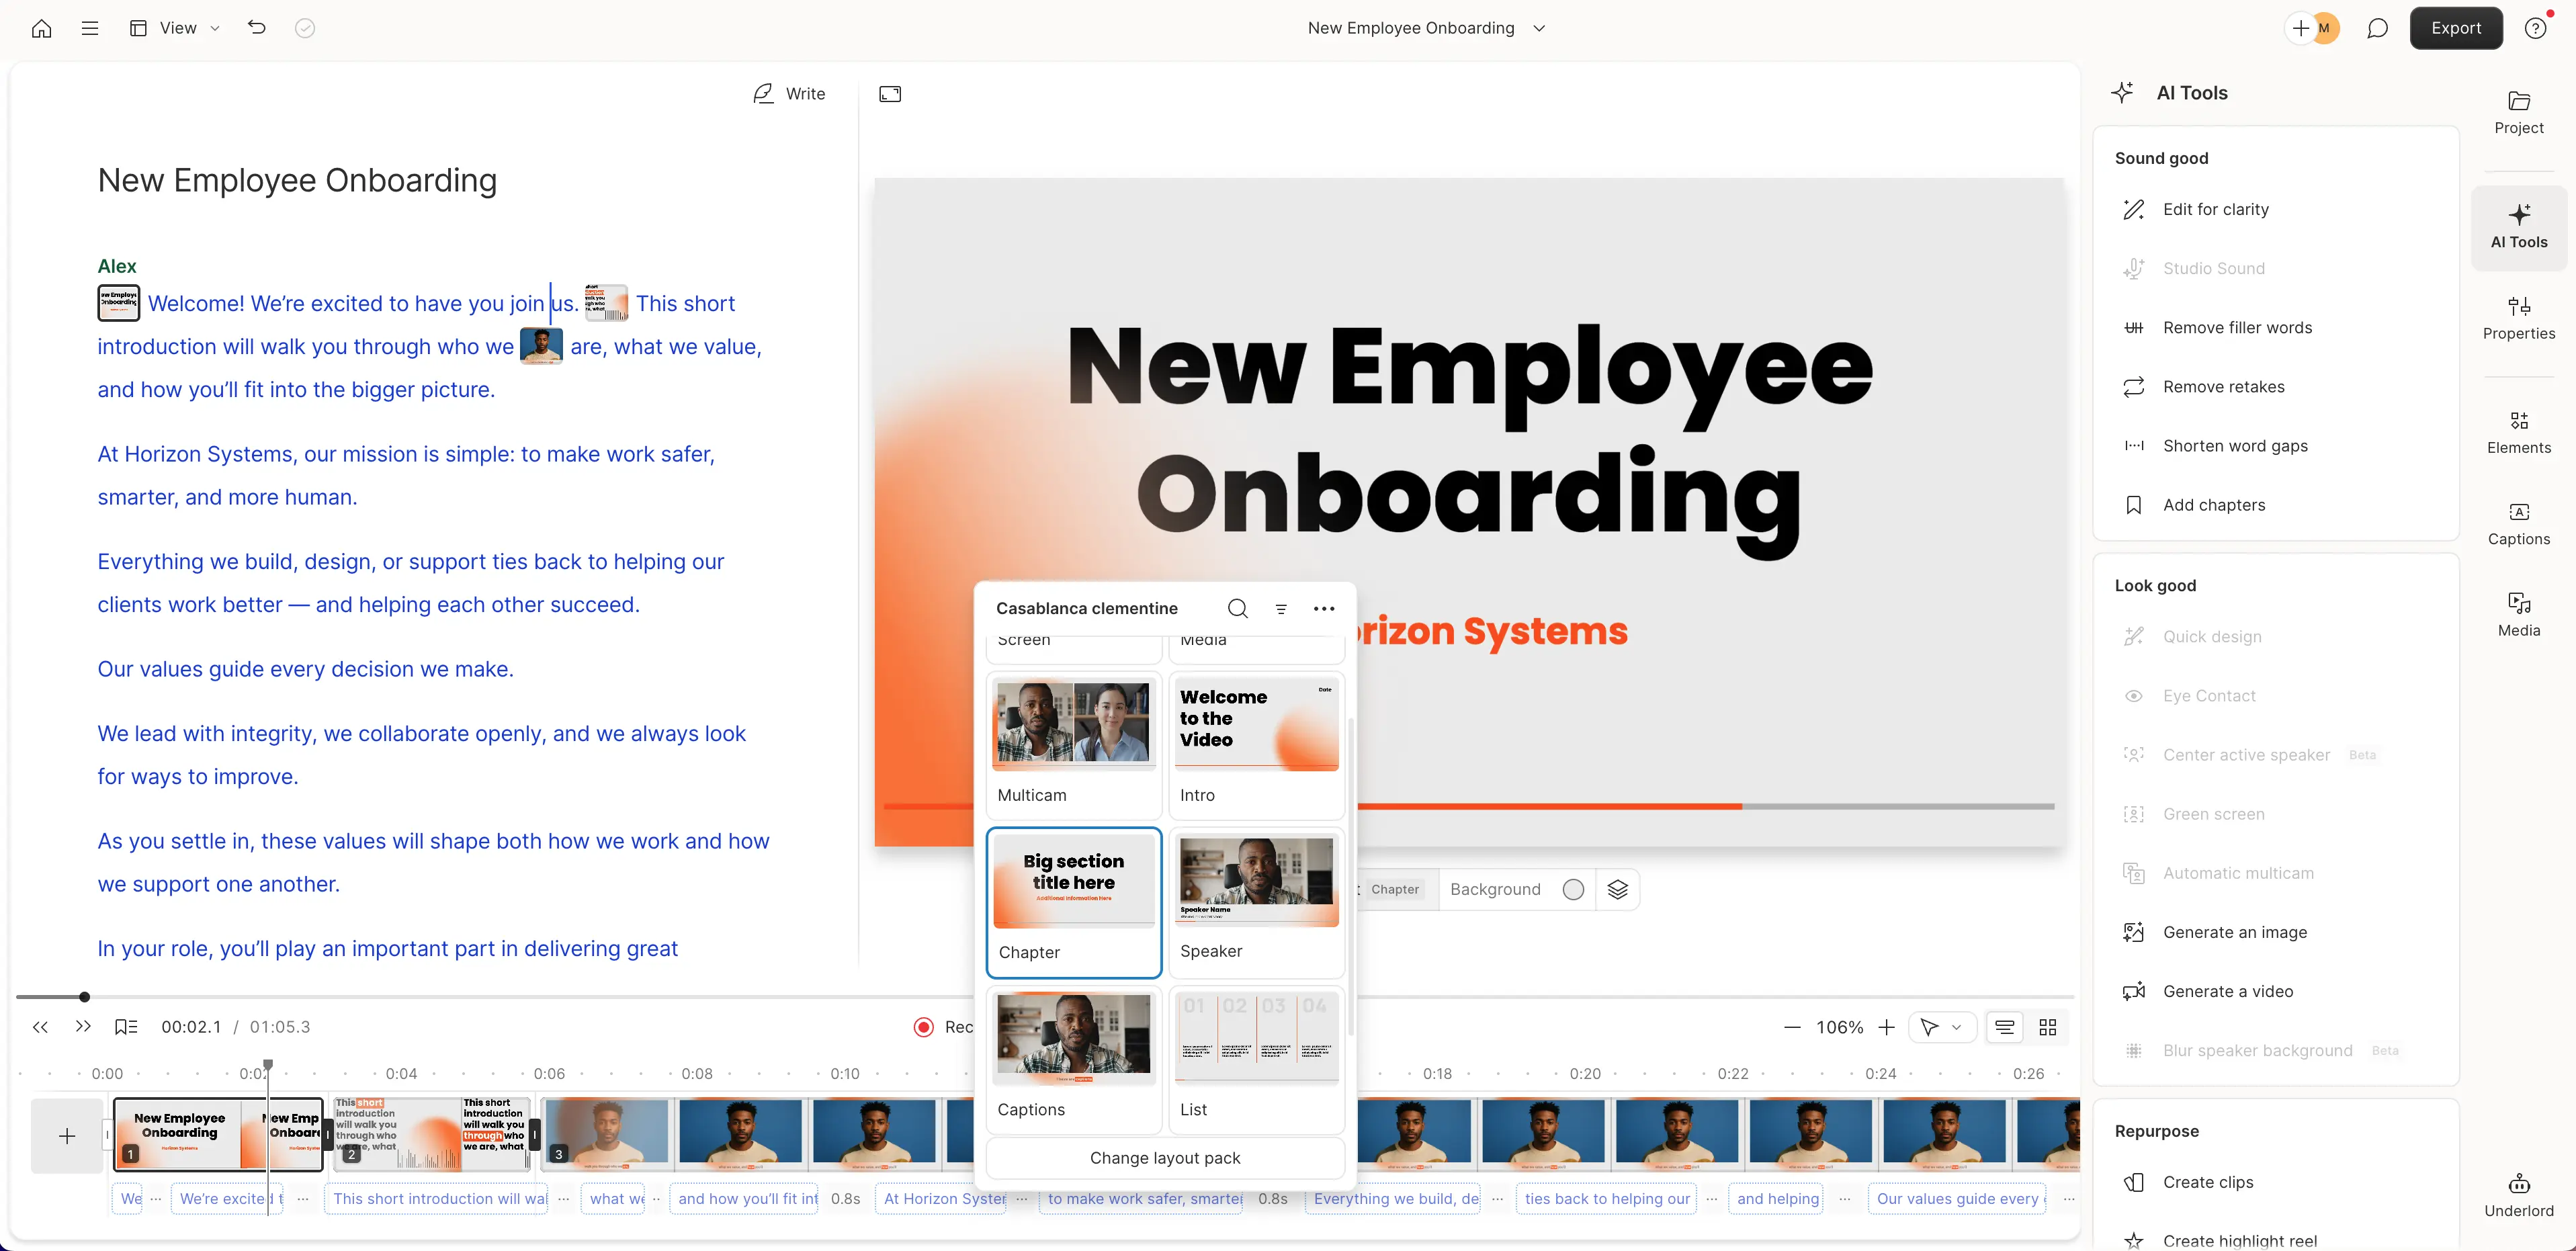Open the Properties sidebar panel
The height and width of the screenshot is (1251, 2576).
2518,318
